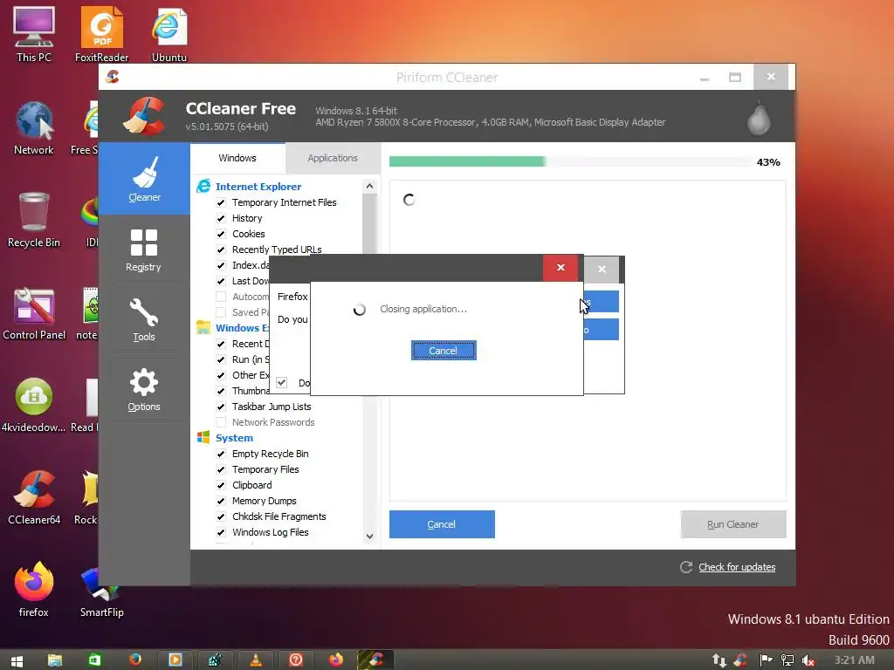Toggle Empty Recycle Bin checkbox

tap(221, 454)
